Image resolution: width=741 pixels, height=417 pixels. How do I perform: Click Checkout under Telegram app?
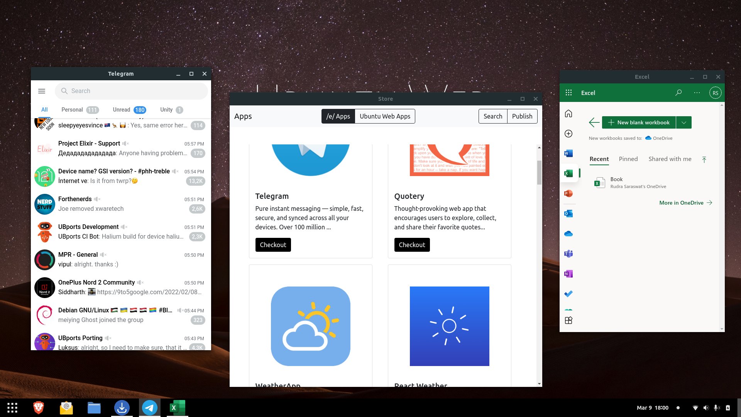(x=273, y=245)
